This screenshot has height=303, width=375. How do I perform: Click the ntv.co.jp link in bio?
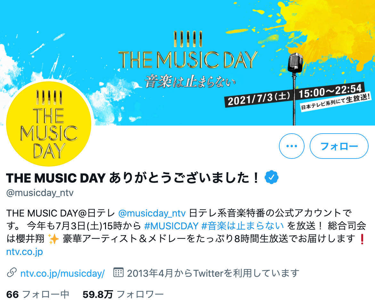25,252
